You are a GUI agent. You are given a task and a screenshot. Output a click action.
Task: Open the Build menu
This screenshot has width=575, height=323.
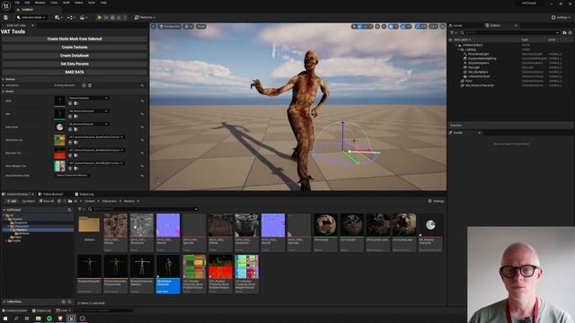pos(66,3)
